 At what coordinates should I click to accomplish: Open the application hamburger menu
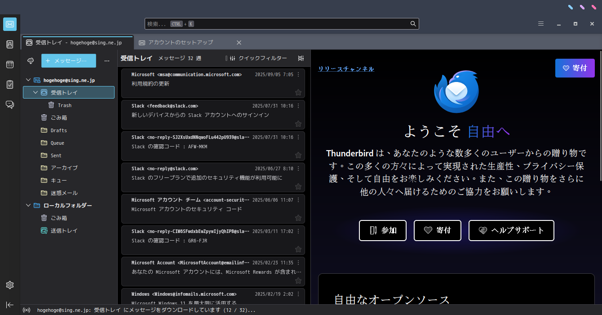541,24
